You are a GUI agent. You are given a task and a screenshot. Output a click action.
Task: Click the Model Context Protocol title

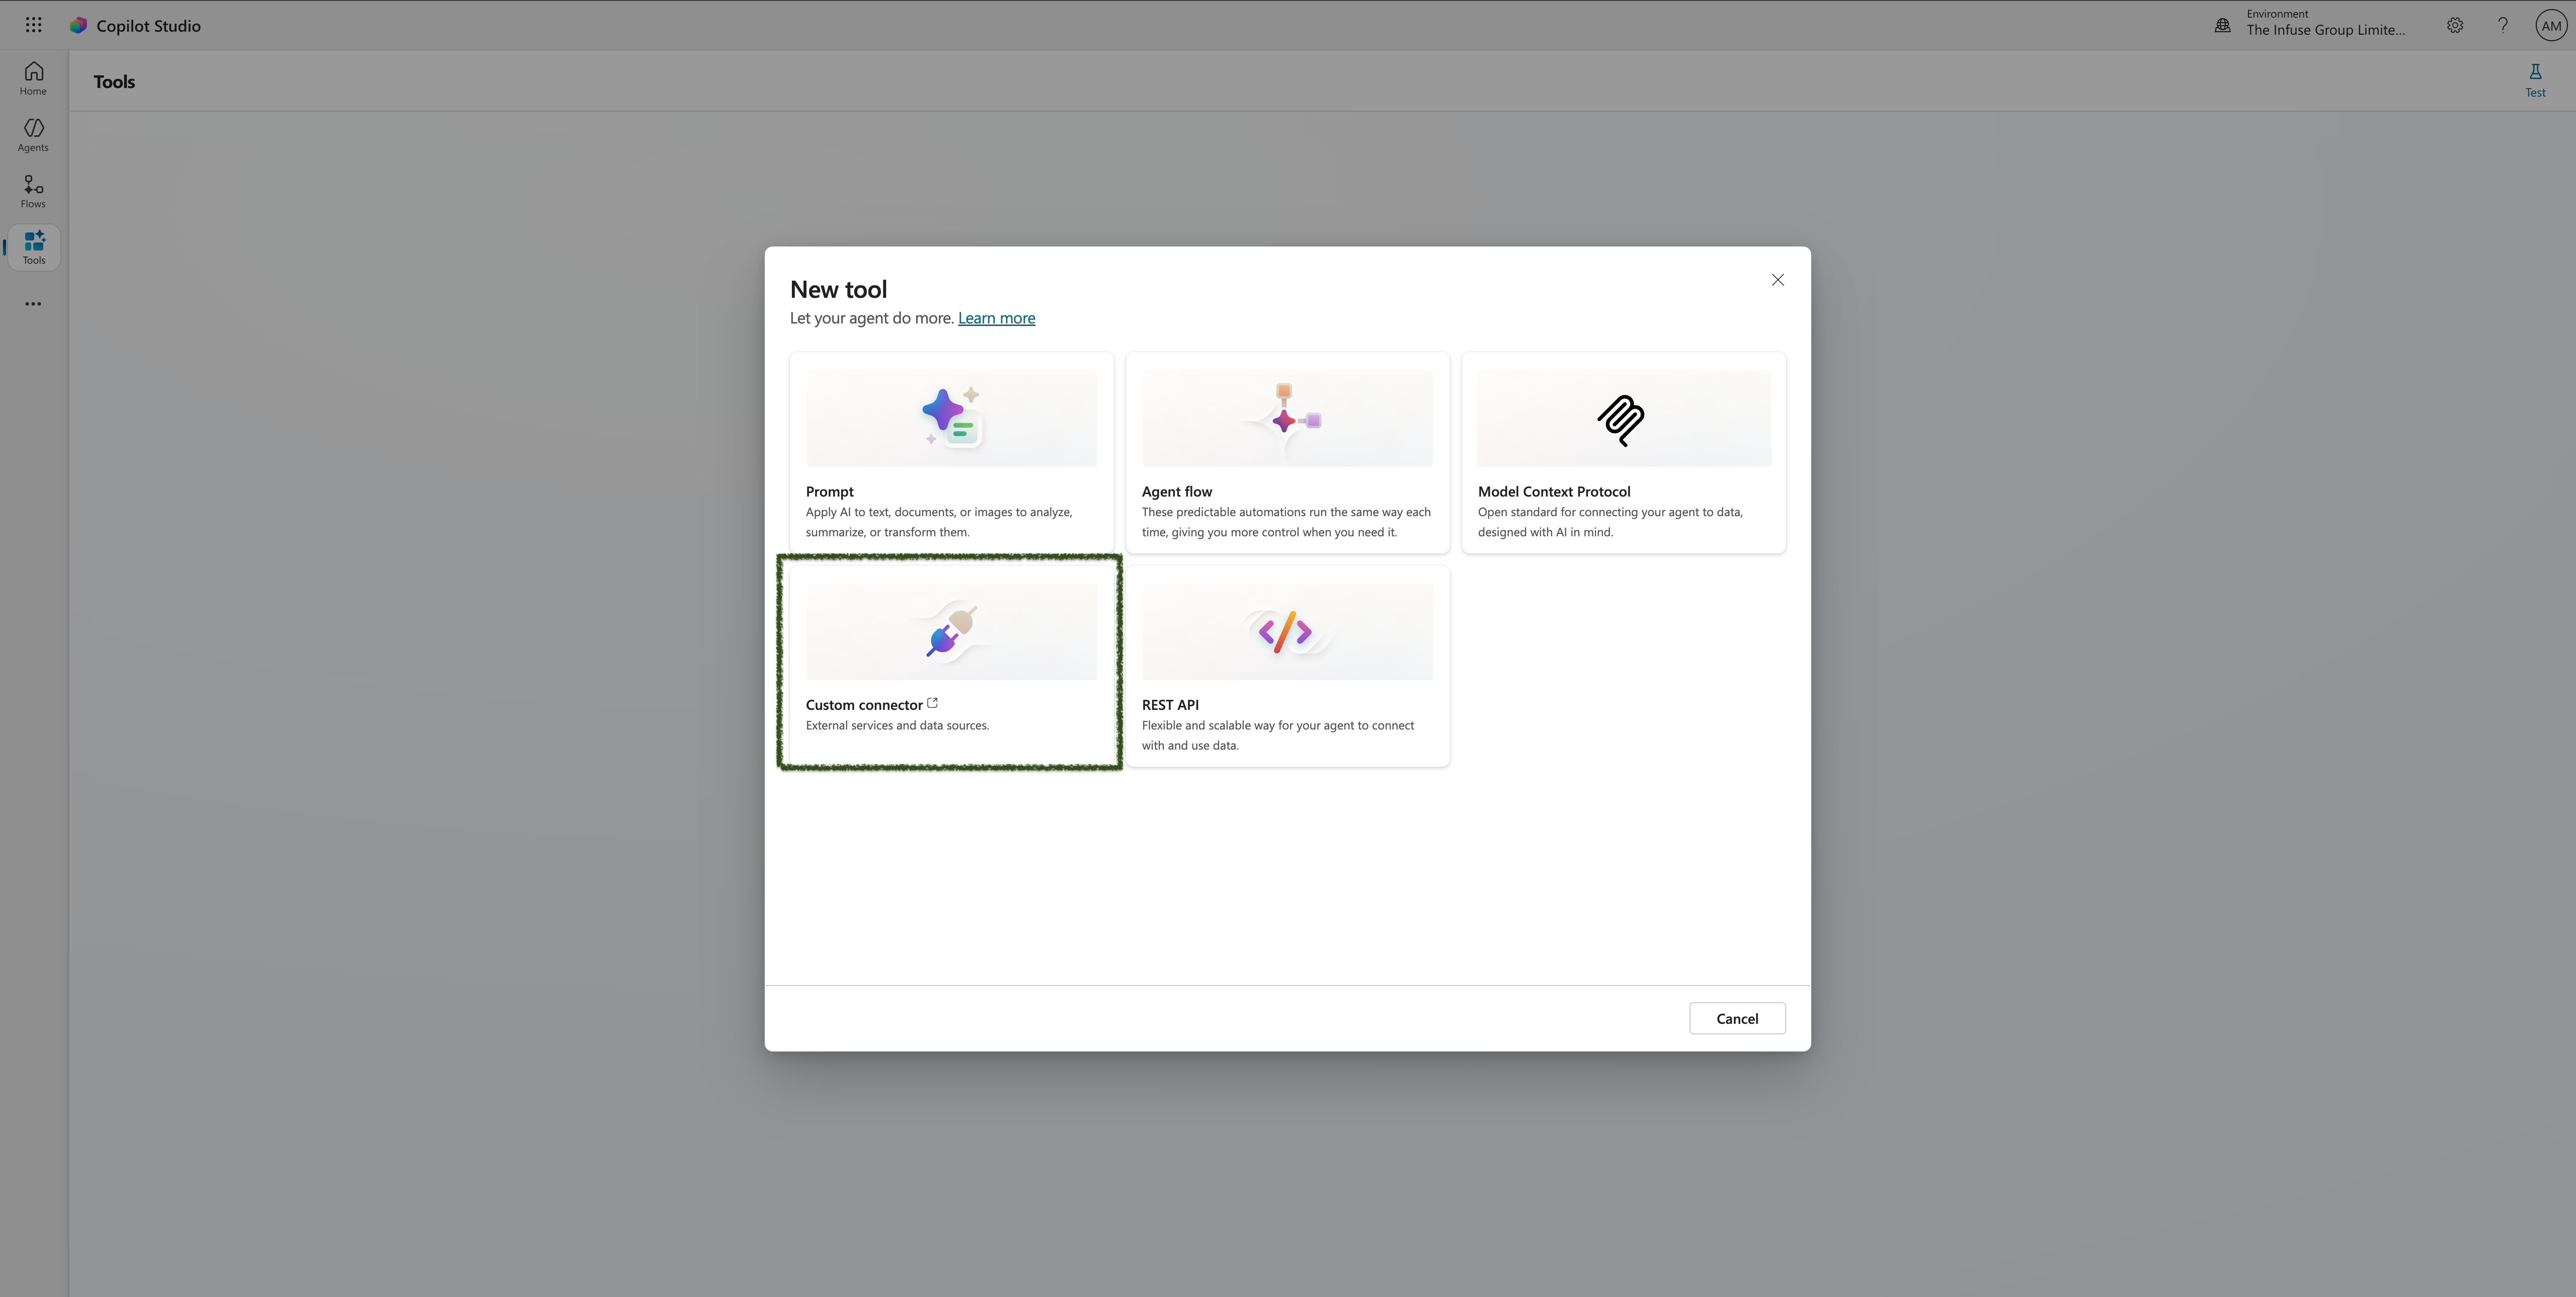1553,492
